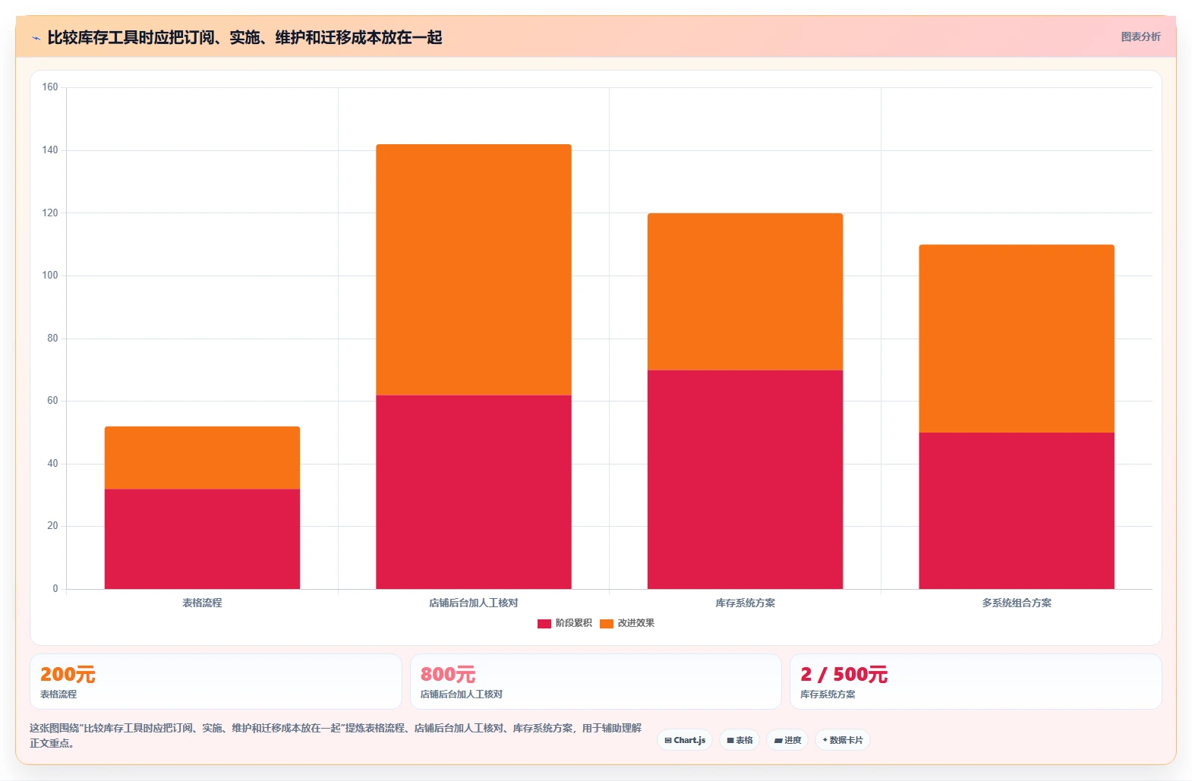Toggle the 改进效果 legend item

(x=627, y=623)
